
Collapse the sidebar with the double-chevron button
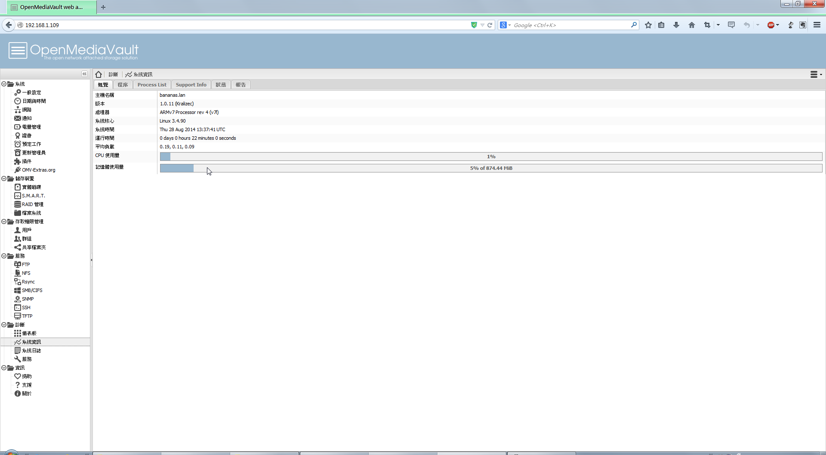pos(84,74)
